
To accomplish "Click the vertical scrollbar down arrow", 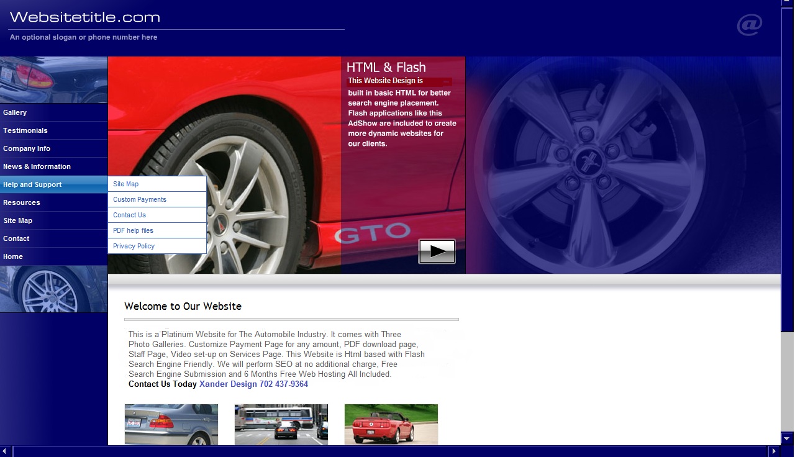I will pyautogui.click(x=788, y=438).
